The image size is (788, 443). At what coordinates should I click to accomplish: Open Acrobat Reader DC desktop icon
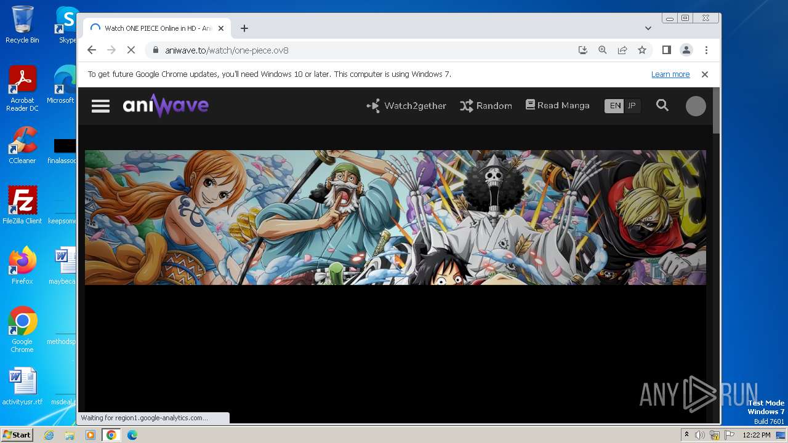(x=22, y=89)
